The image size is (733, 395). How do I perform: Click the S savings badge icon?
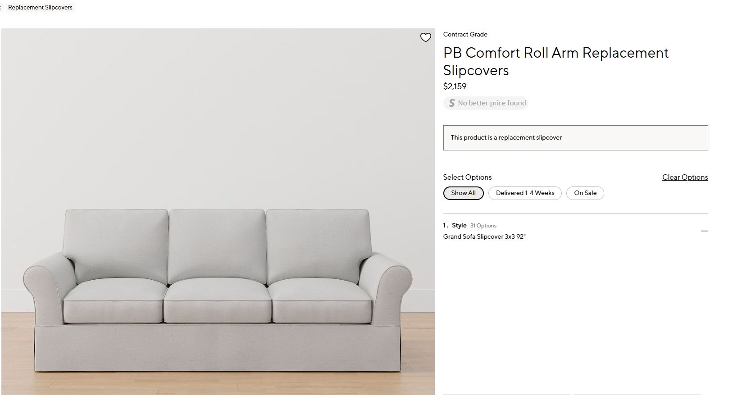click(451, 103)
